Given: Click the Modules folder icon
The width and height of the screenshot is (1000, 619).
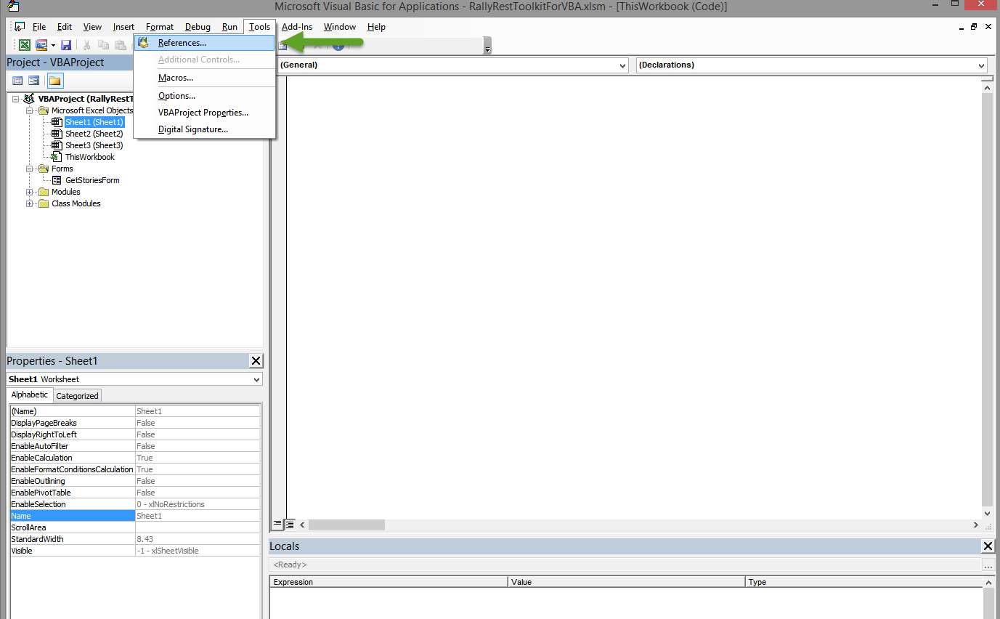Looking at the screenshot, I should click(44, 192).
